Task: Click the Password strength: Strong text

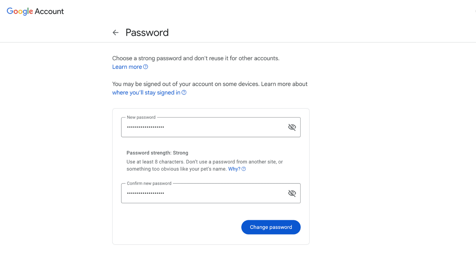Action: pos(157,153)
